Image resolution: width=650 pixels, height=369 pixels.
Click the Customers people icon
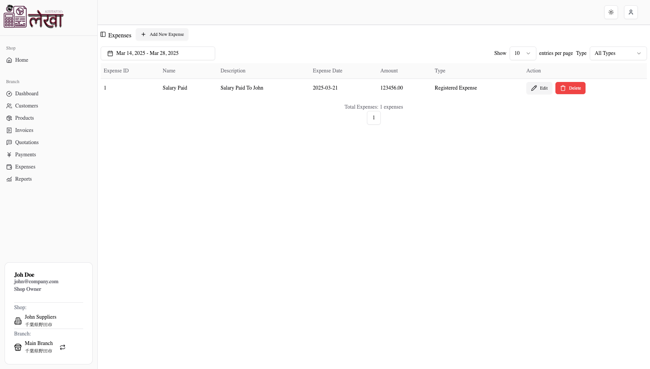pyautogui.click(x=9, y=106)
